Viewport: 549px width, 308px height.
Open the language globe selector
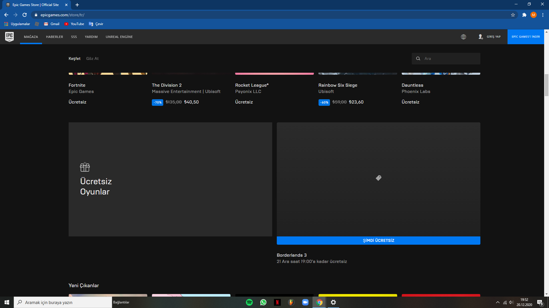tap(464, 37)
